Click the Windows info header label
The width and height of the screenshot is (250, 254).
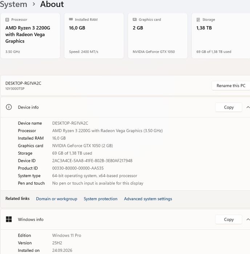pyautogui.click(x=31, y=219)
